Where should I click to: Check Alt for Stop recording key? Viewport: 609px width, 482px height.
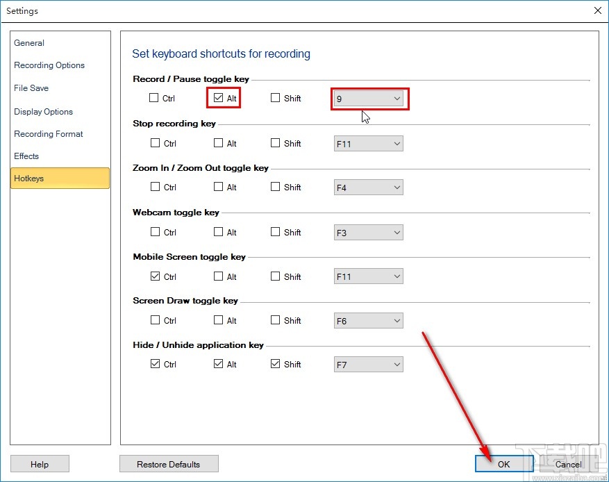click(218, 143)
